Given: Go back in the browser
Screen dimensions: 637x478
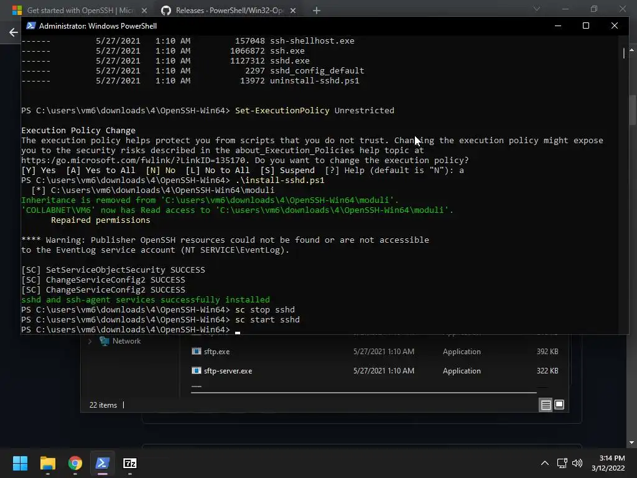Looking at the screenshot, I should 14,32.
